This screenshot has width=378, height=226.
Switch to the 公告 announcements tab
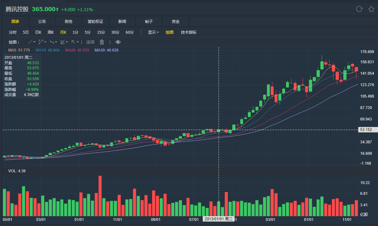42,22
